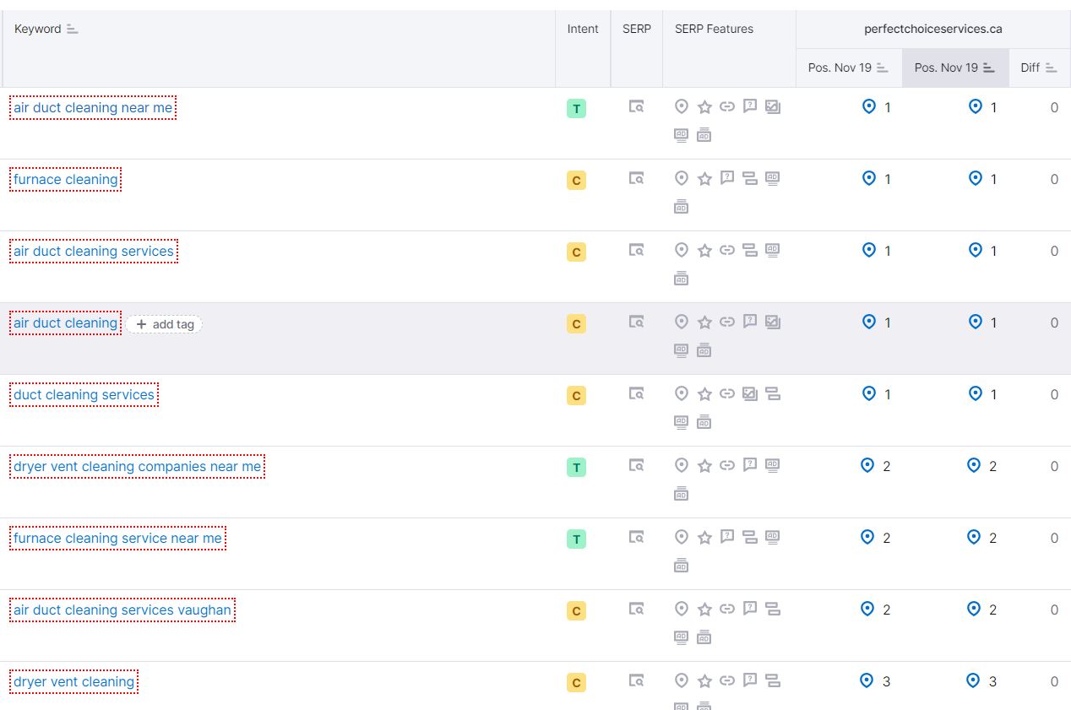1071x710 pixels.
Task: Click local pack pin icon in 'air duct cleaning services' row
Action: (x=682, y=250)
